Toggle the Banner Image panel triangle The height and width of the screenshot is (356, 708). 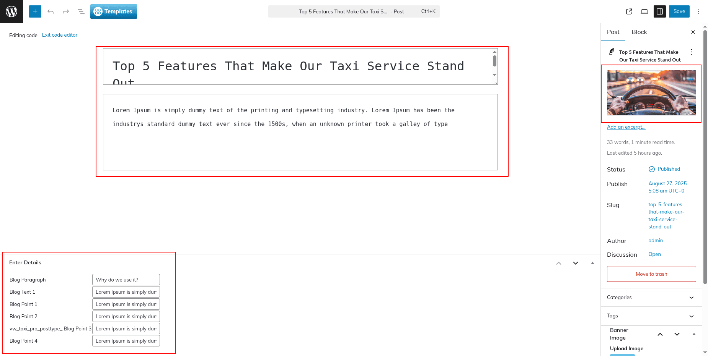[x=694, y=334]
